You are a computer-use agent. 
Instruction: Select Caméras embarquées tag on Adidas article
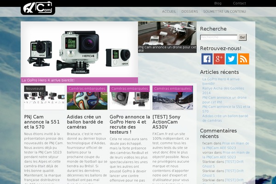[87, 89]
